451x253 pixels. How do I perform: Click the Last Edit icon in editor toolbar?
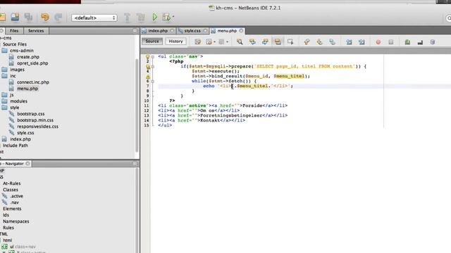coord(197,42)
